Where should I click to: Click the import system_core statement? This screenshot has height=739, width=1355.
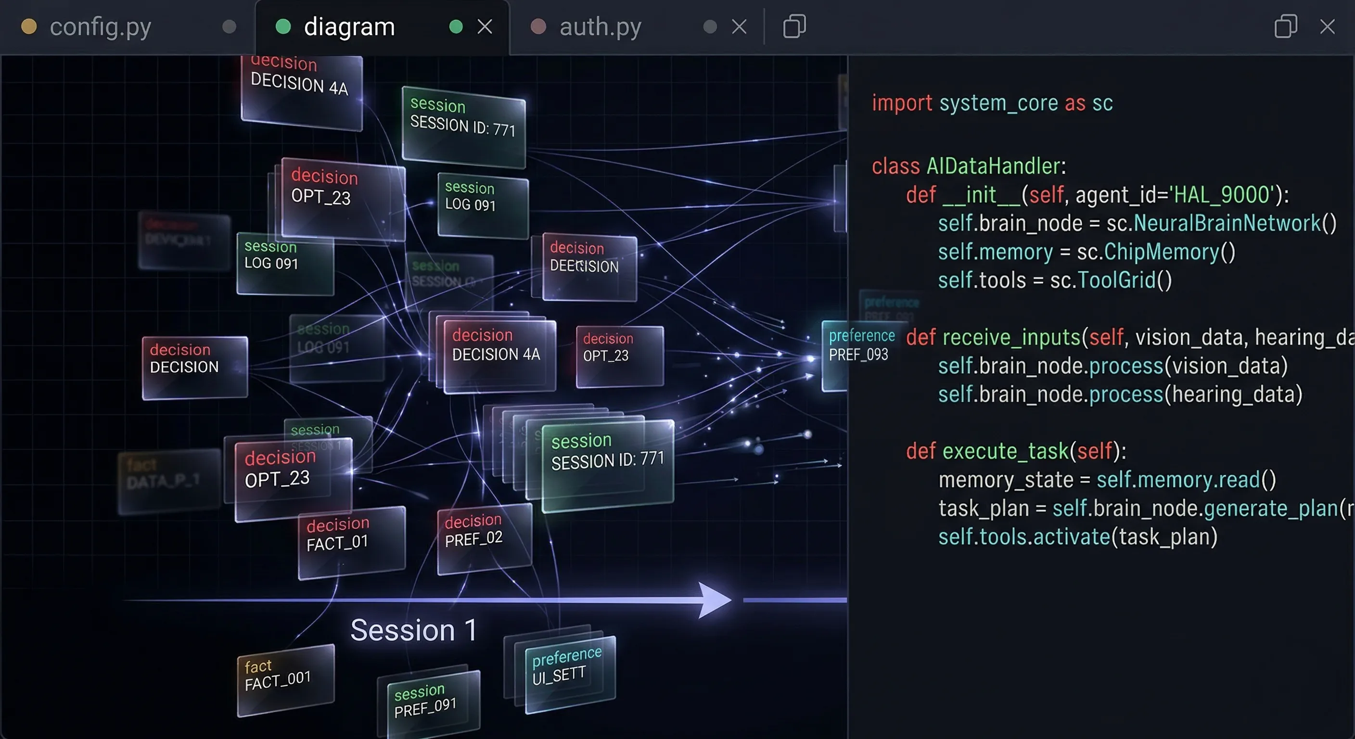point(992,102)
